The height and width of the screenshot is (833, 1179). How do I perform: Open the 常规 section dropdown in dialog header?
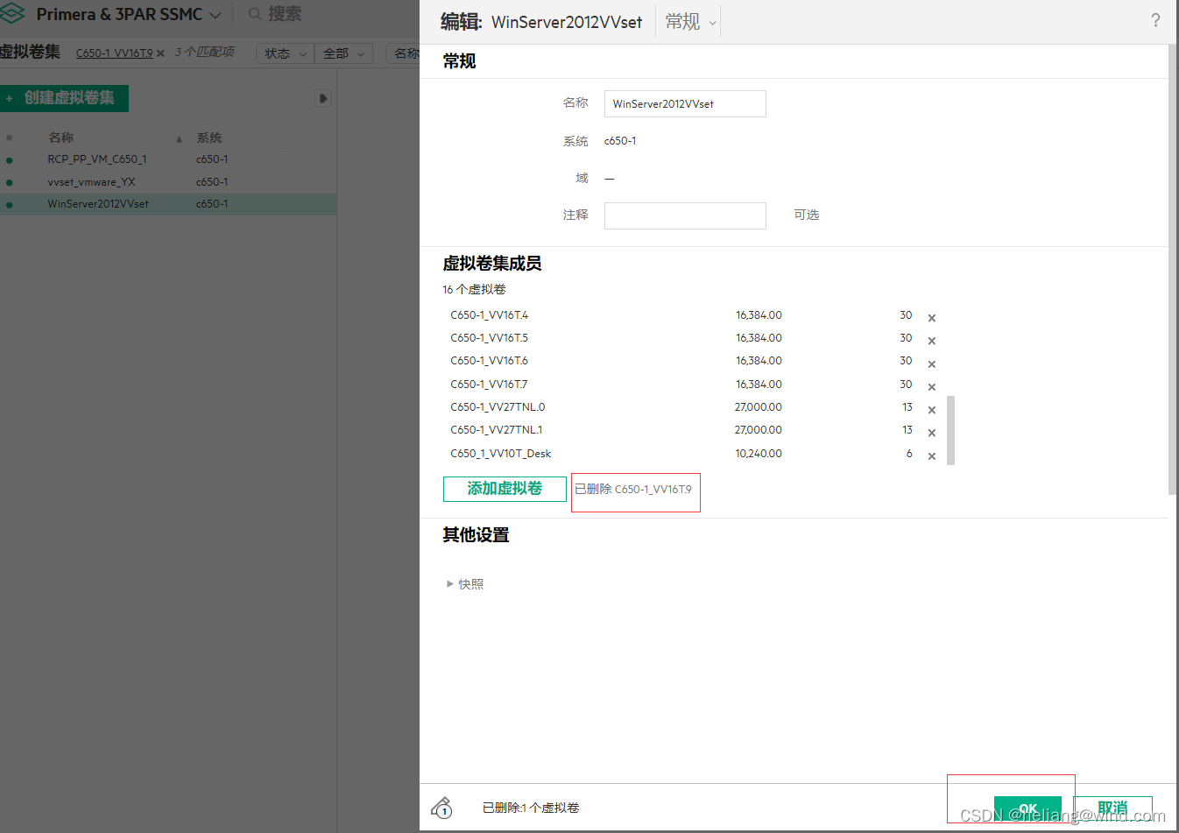pyautogui.click(x=691, y=22)
